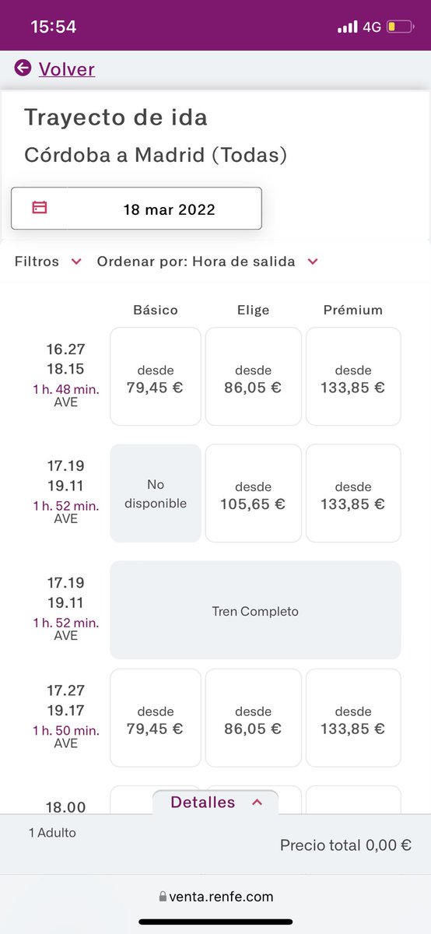Tap the calendar icon in date field
Image resolution: width=431 pixels, height=934 pixels.
pyautogui.click(x=39, y=208)
